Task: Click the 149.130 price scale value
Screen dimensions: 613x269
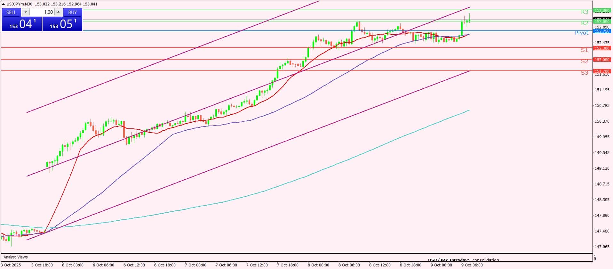Action: (x=602, y=168)
